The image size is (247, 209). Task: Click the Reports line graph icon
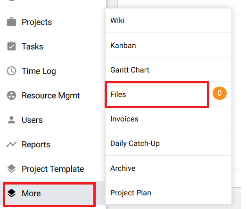coord(11,144)
